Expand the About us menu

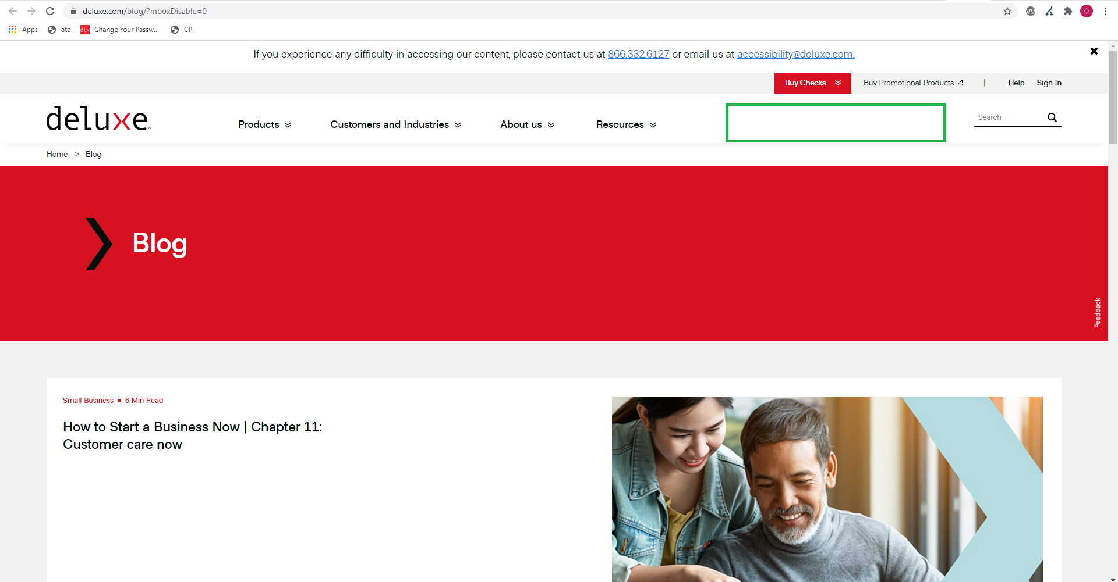pos(527,124)
